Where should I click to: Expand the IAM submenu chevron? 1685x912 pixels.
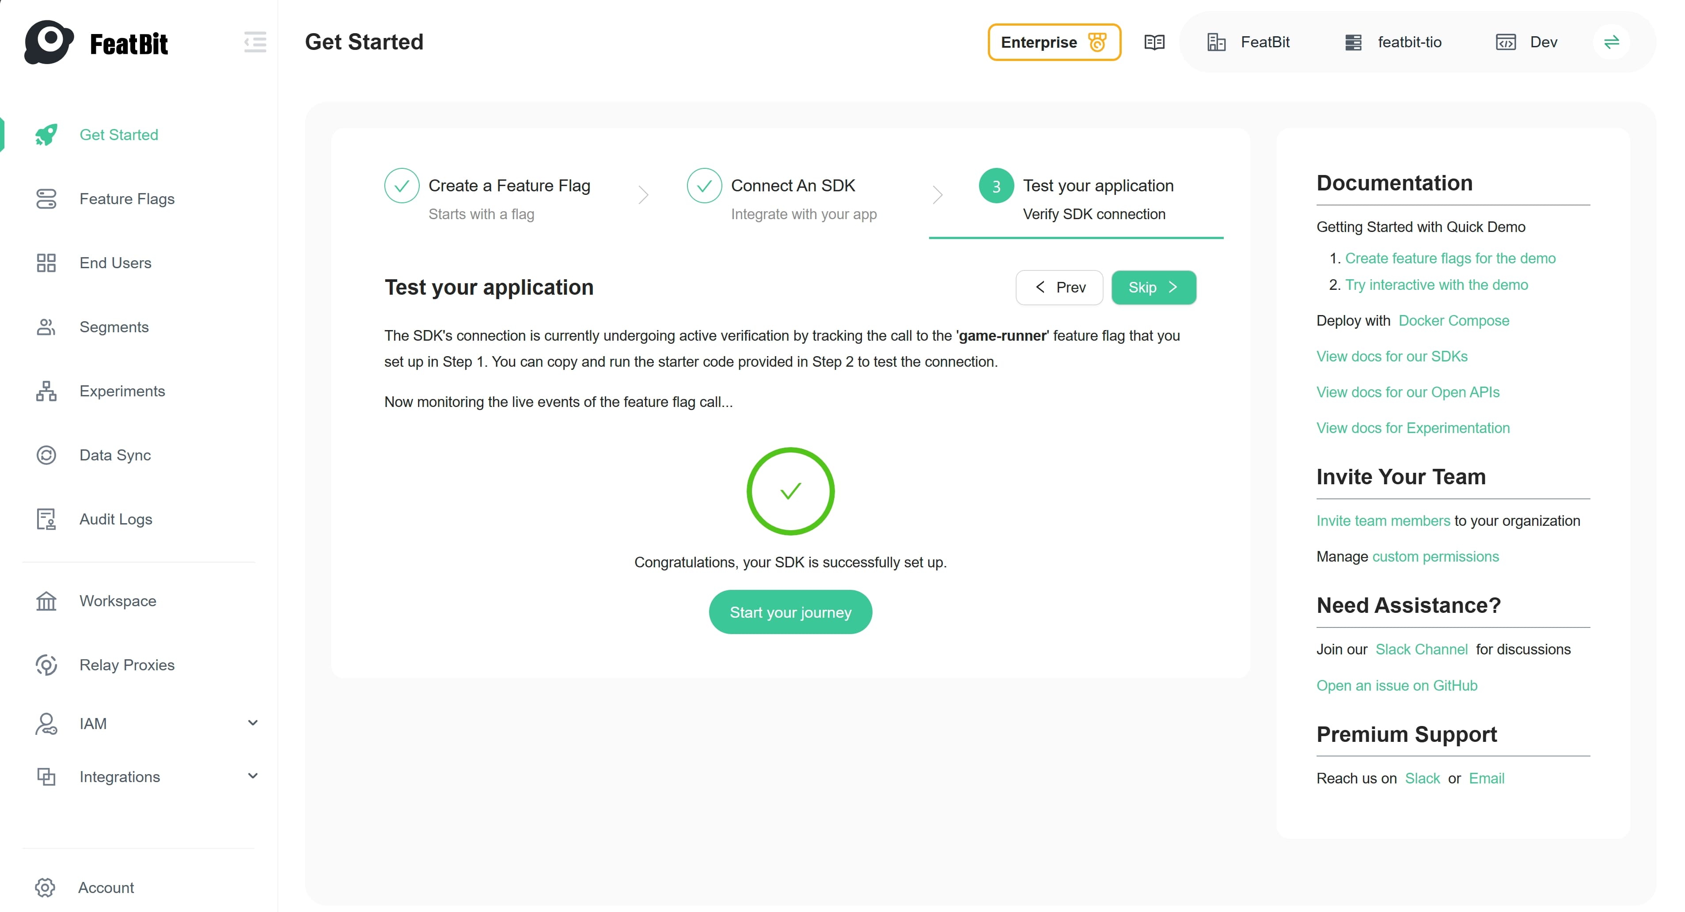(253, 723)
